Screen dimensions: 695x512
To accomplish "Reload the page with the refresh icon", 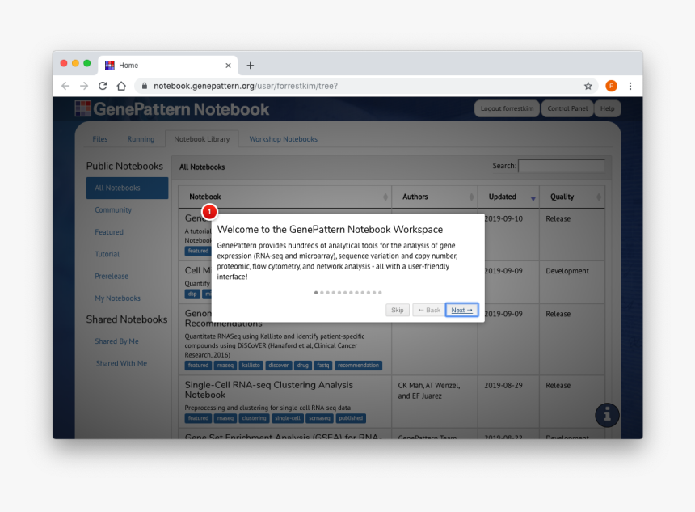I will [x=103, y=86].
